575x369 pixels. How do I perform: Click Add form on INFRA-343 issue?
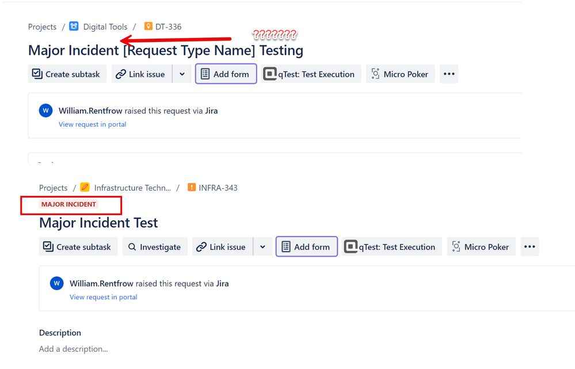click(307, 247)
